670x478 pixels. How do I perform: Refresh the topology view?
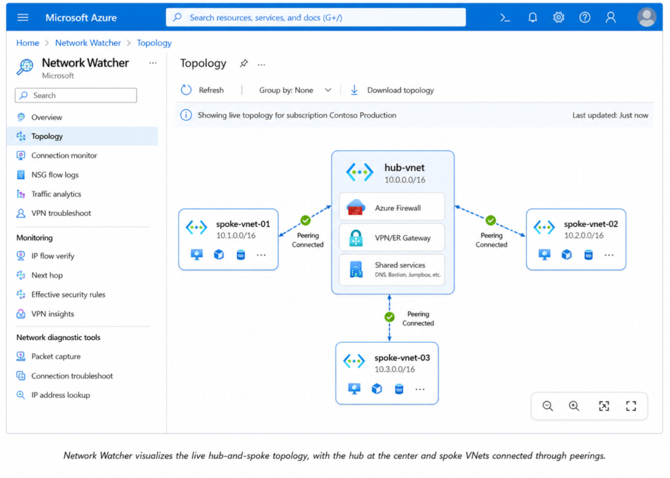pos(202,90)
